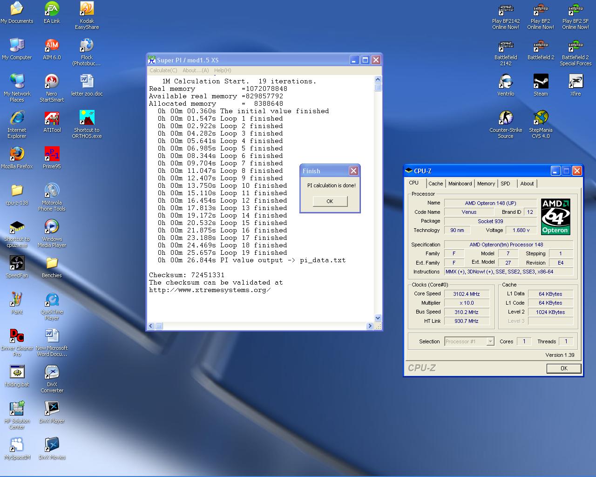Screen dimensions: 596x477
Task: Launch the SpeedFan icon
Action: tap(17, 267)
